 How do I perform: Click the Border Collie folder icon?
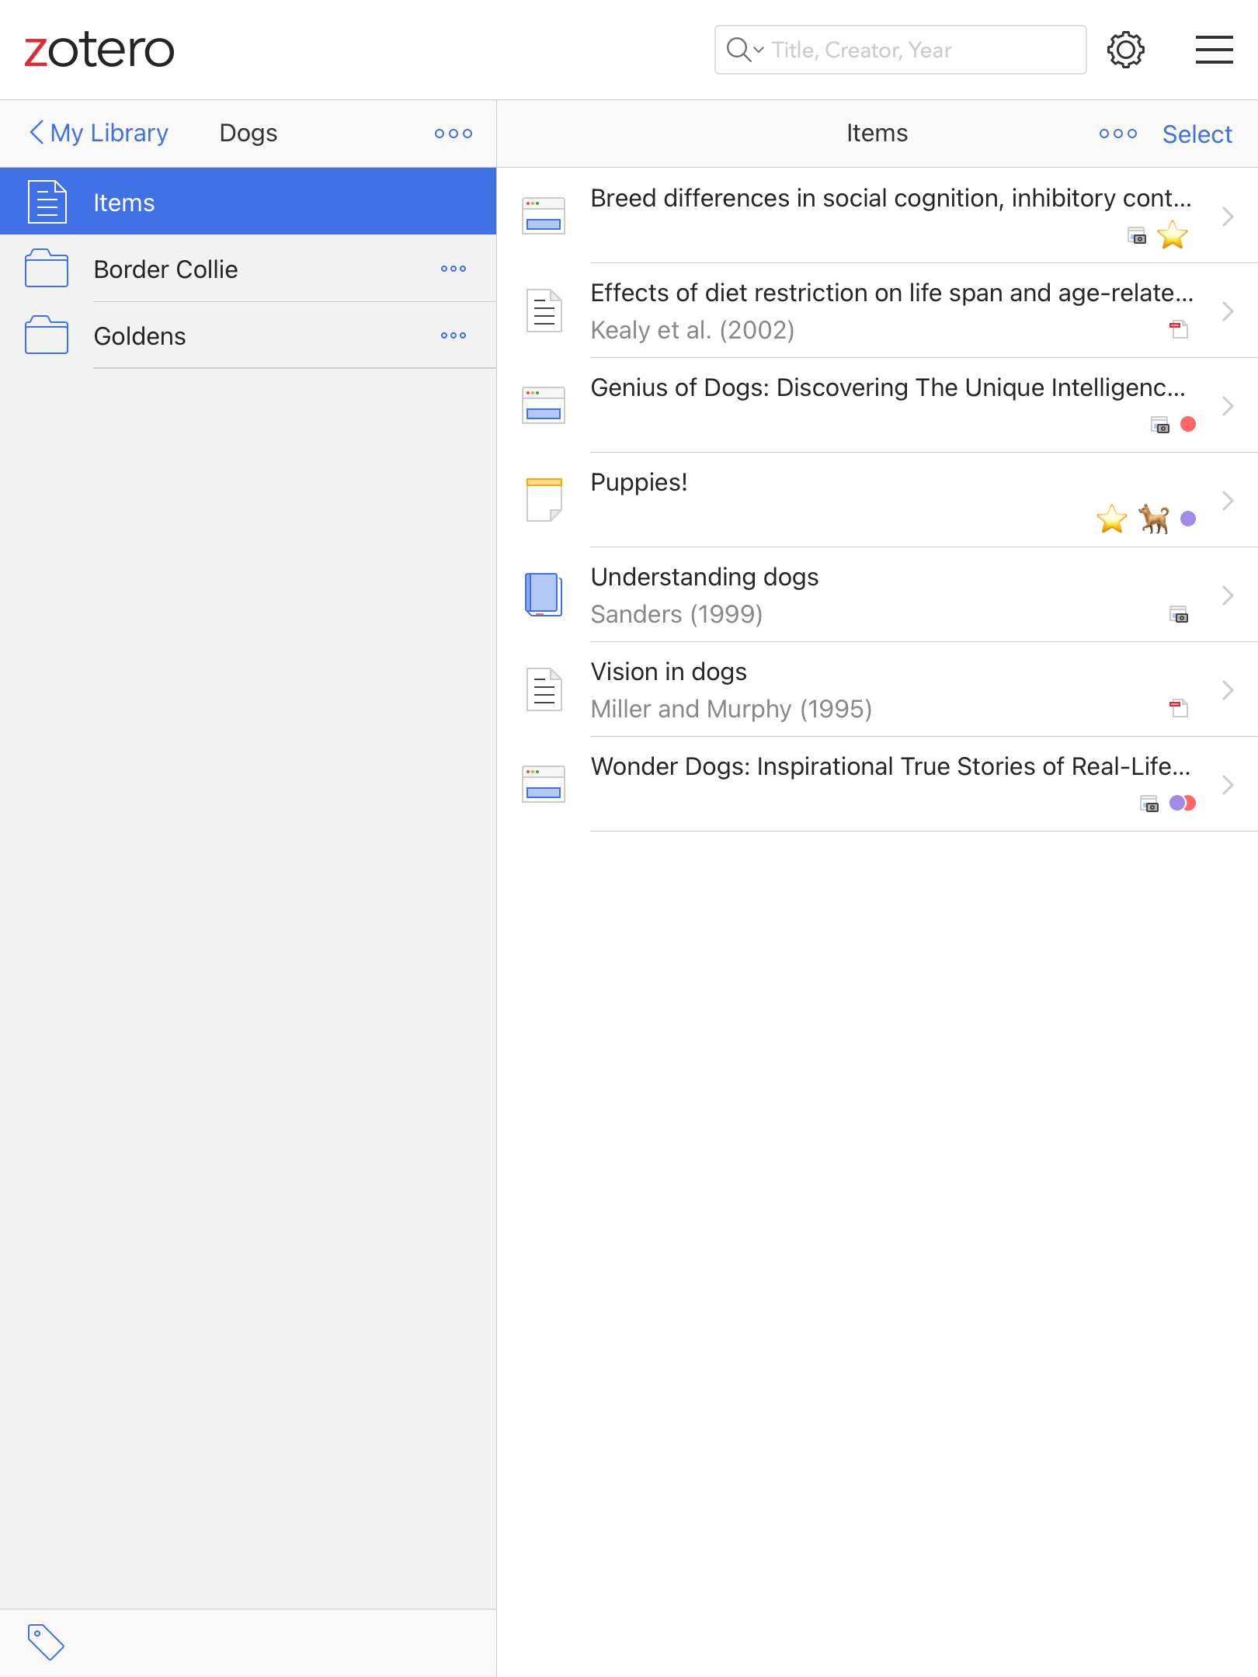click(47, 269)
